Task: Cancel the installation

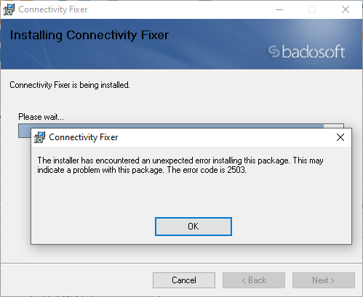Action: tap(184, 280)
